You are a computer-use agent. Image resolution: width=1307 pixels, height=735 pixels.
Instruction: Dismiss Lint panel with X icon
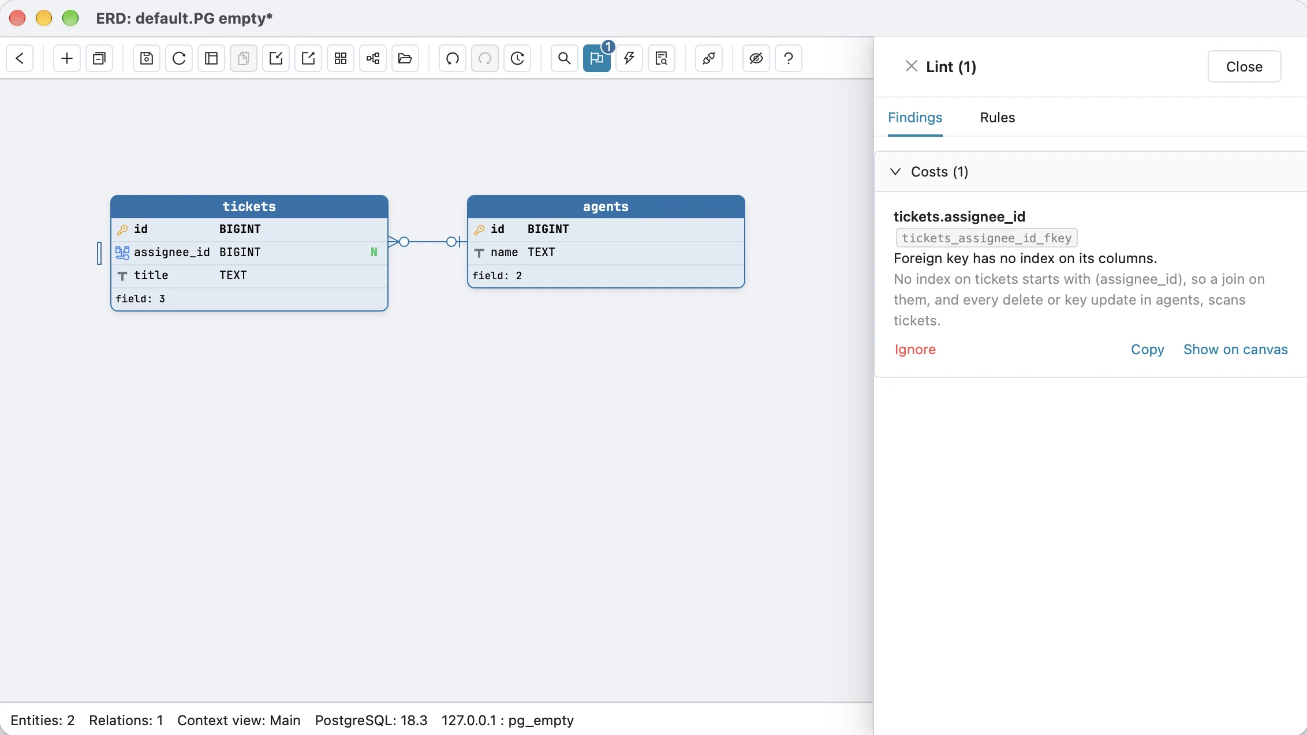click(912, 66)
